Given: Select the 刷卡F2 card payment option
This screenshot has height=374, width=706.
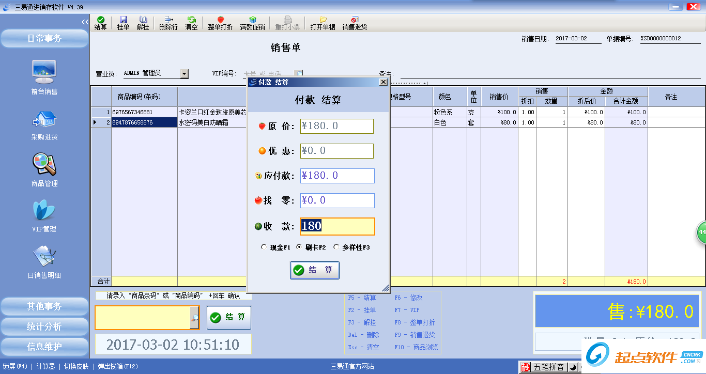Looking at the screenshot, I should point(299,247).
